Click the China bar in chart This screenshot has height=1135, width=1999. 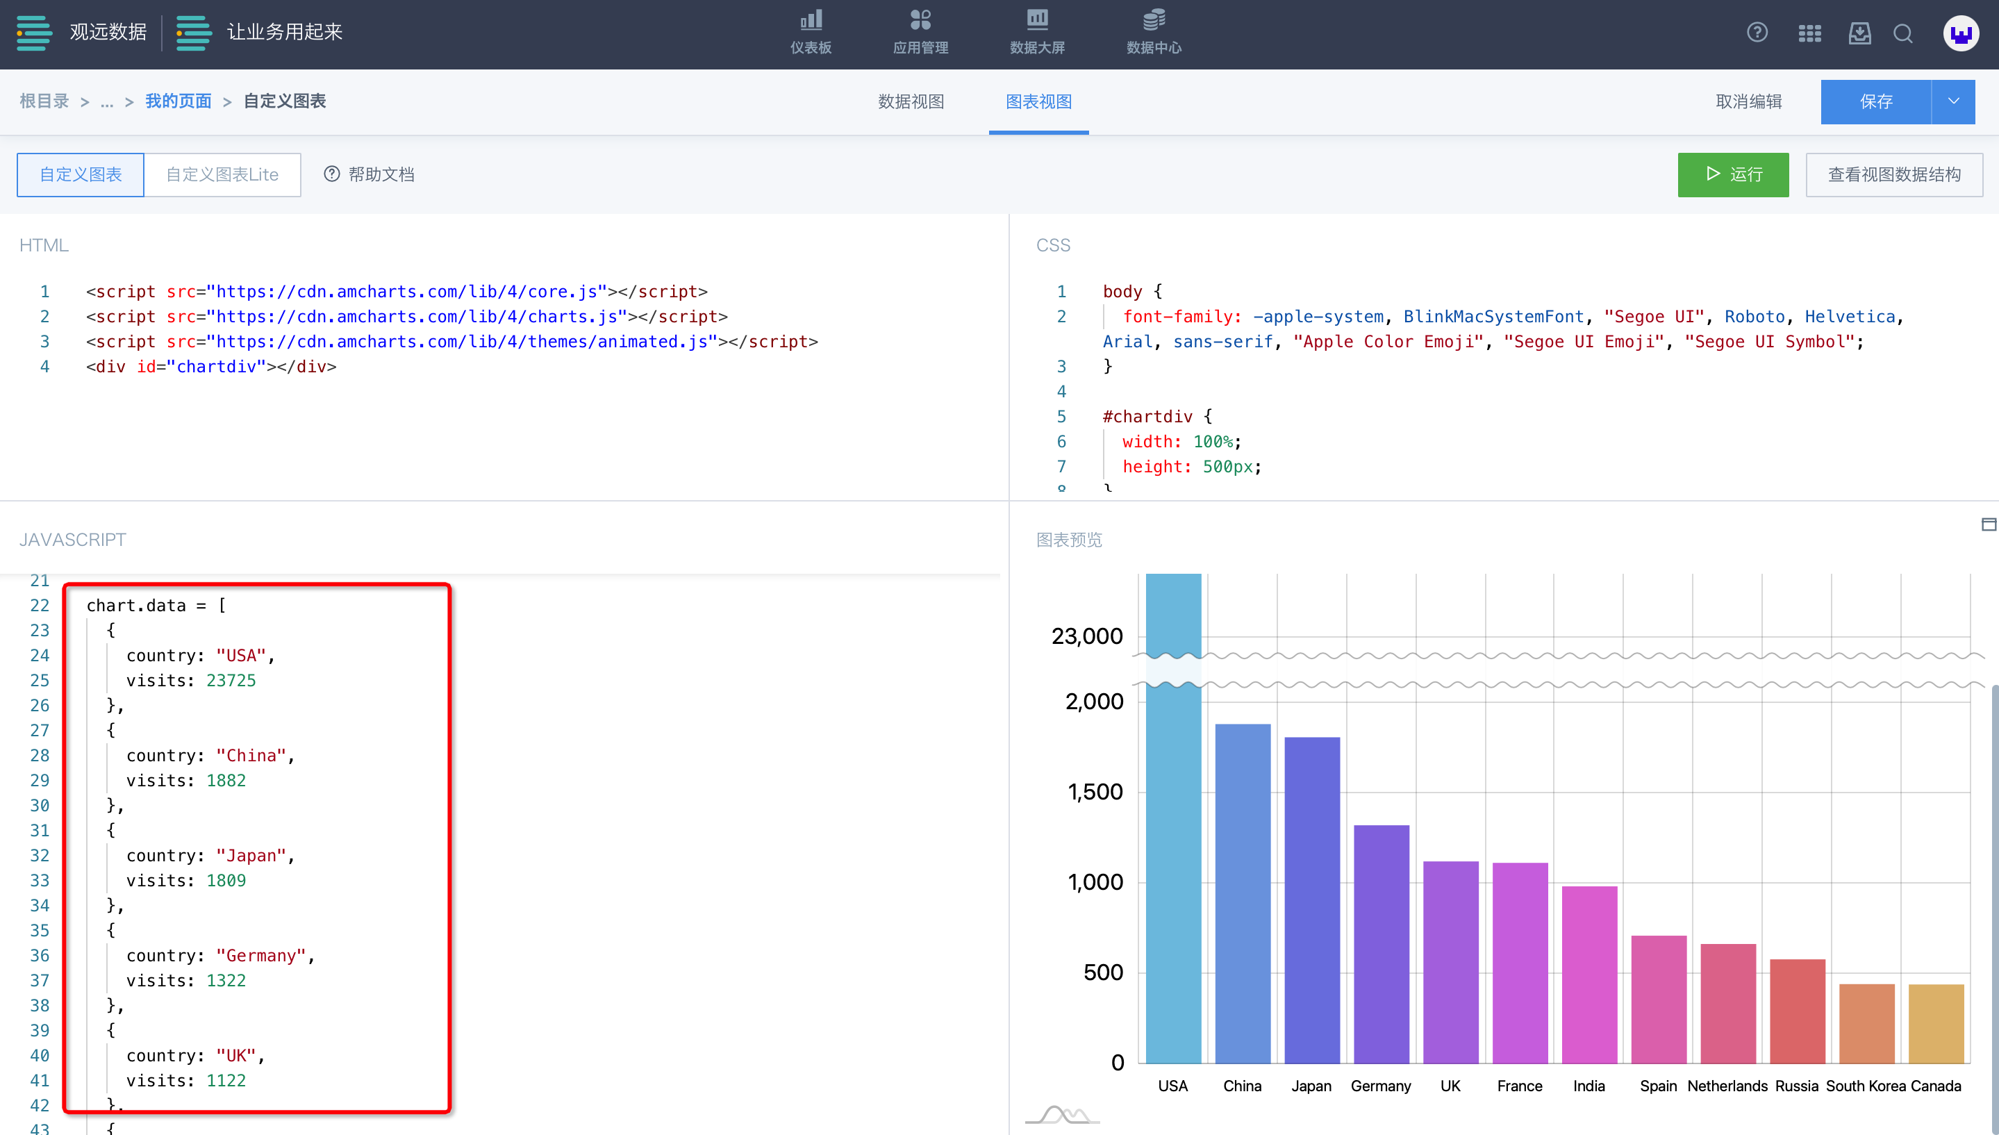[x=1243, y=893]
